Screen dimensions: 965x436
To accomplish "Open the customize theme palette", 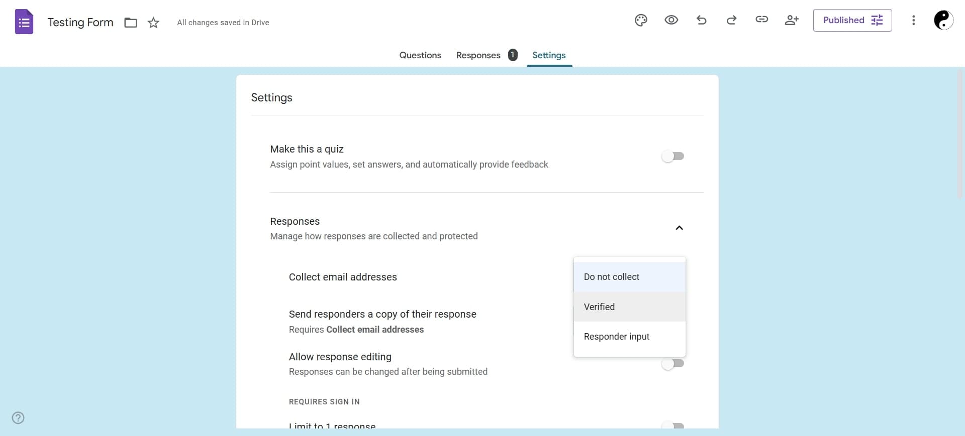I will point(641,20).
